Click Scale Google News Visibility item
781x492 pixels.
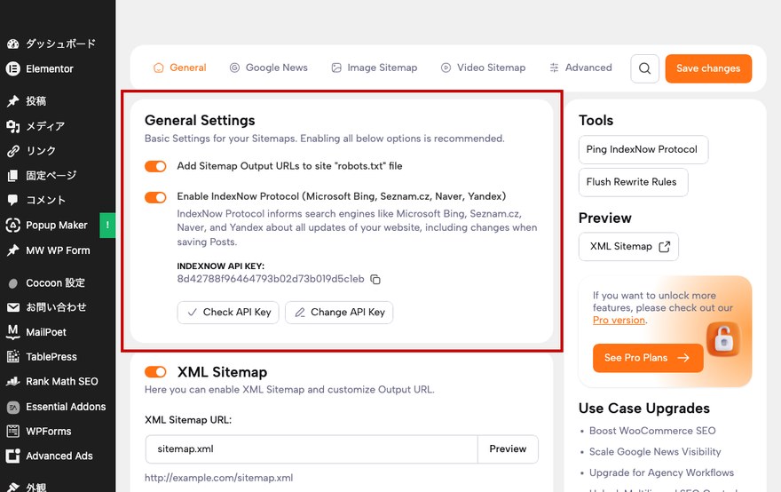(655, 452)
